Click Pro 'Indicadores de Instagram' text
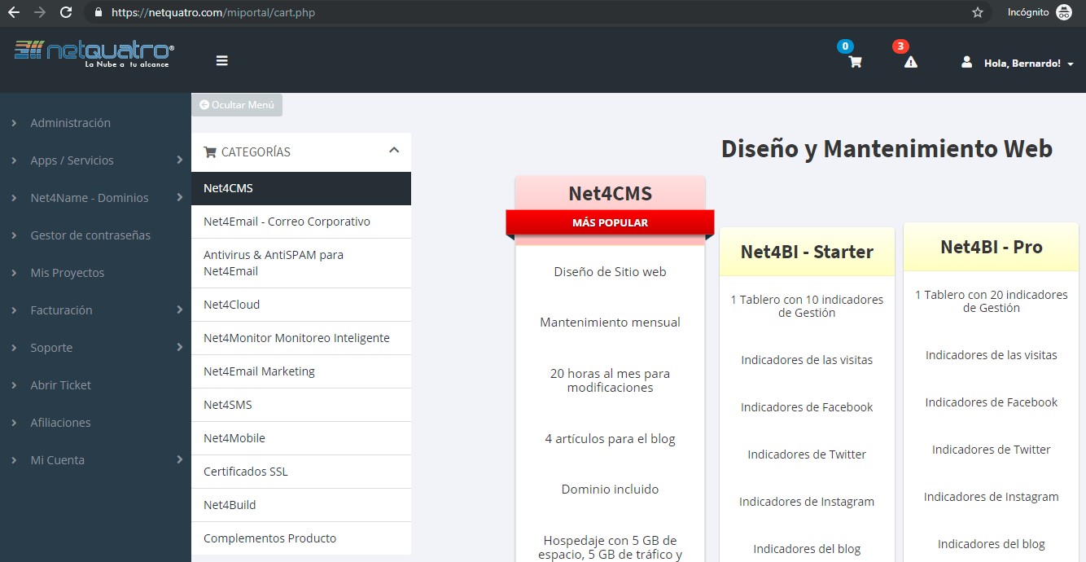This screenshot has height=562, width=1086. coord(991,497)
